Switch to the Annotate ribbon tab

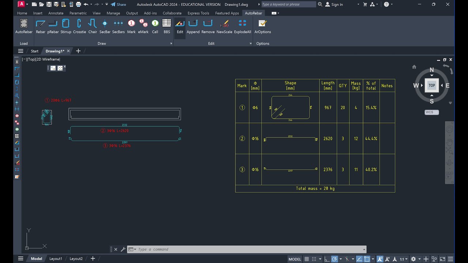click(x=56, y=13)
